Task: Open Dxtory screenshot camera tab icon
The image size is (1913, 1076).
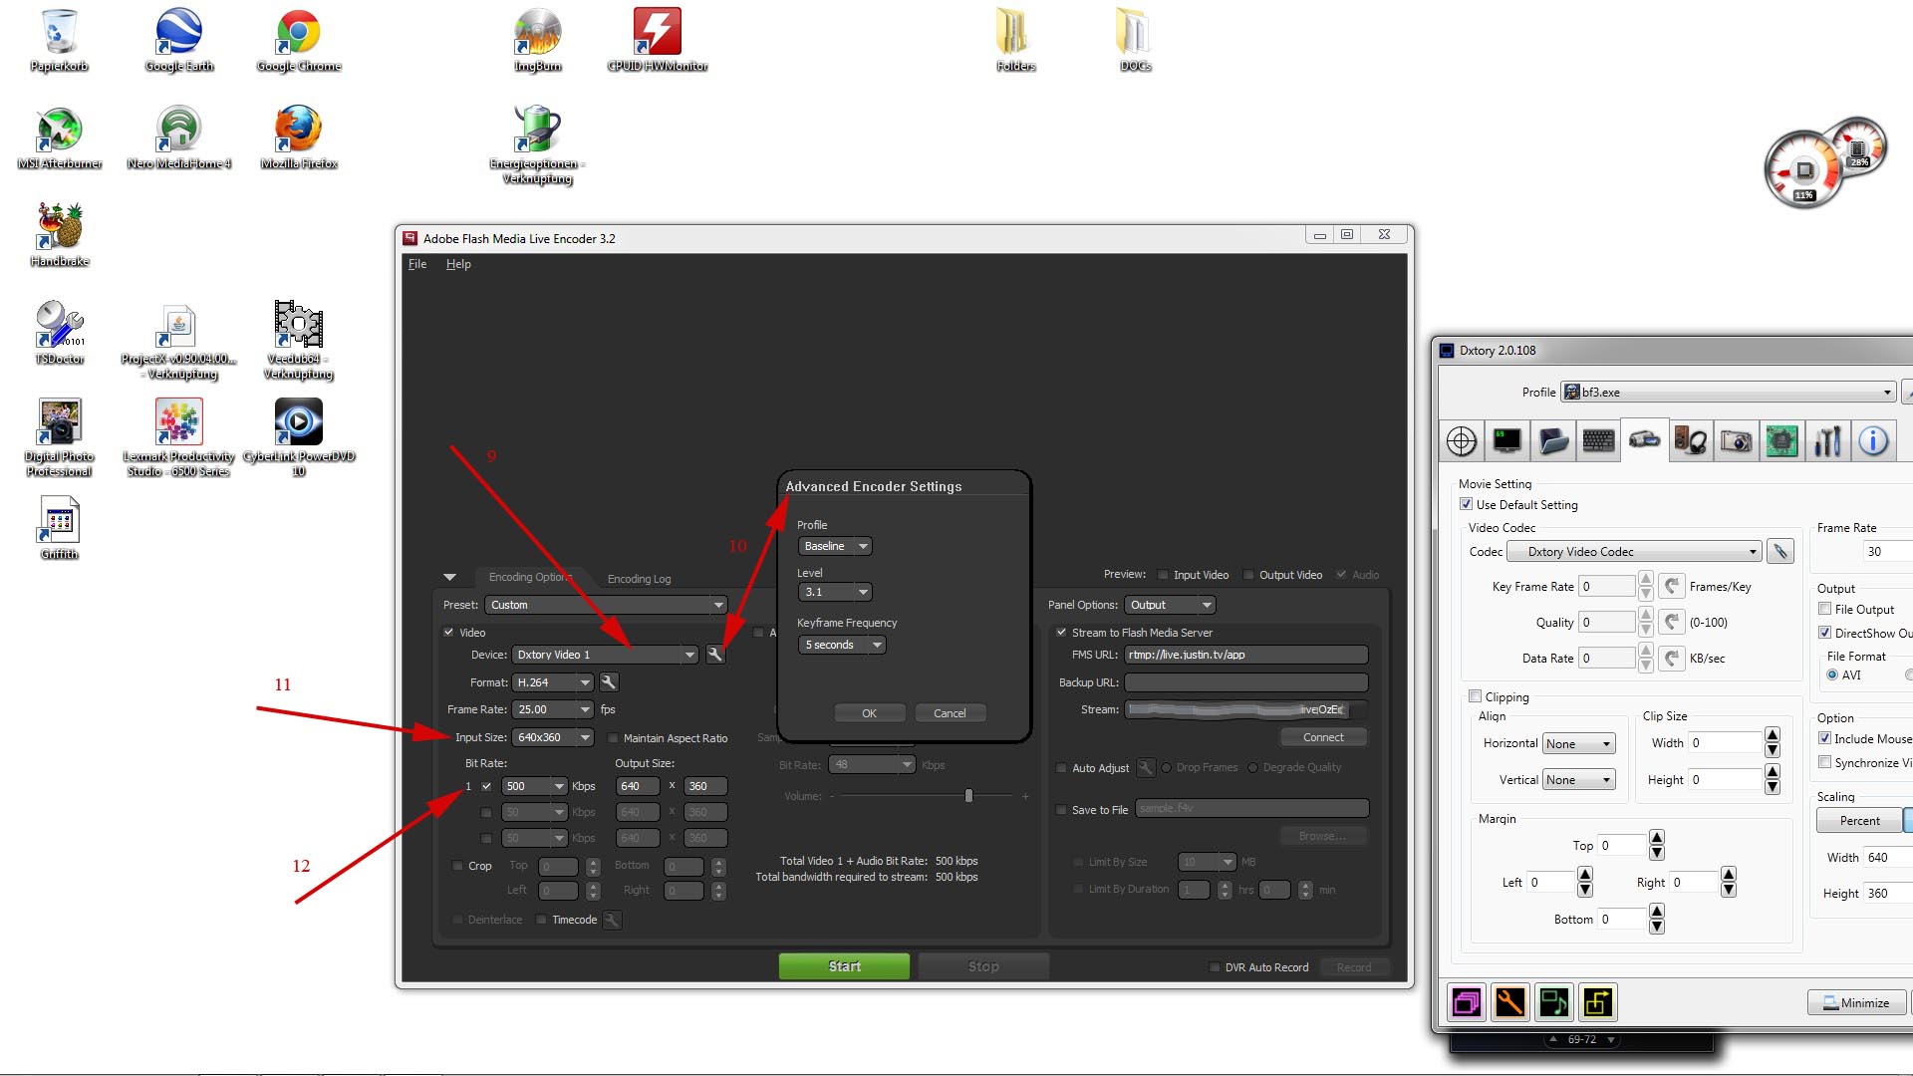Action: coord(1736,440)
